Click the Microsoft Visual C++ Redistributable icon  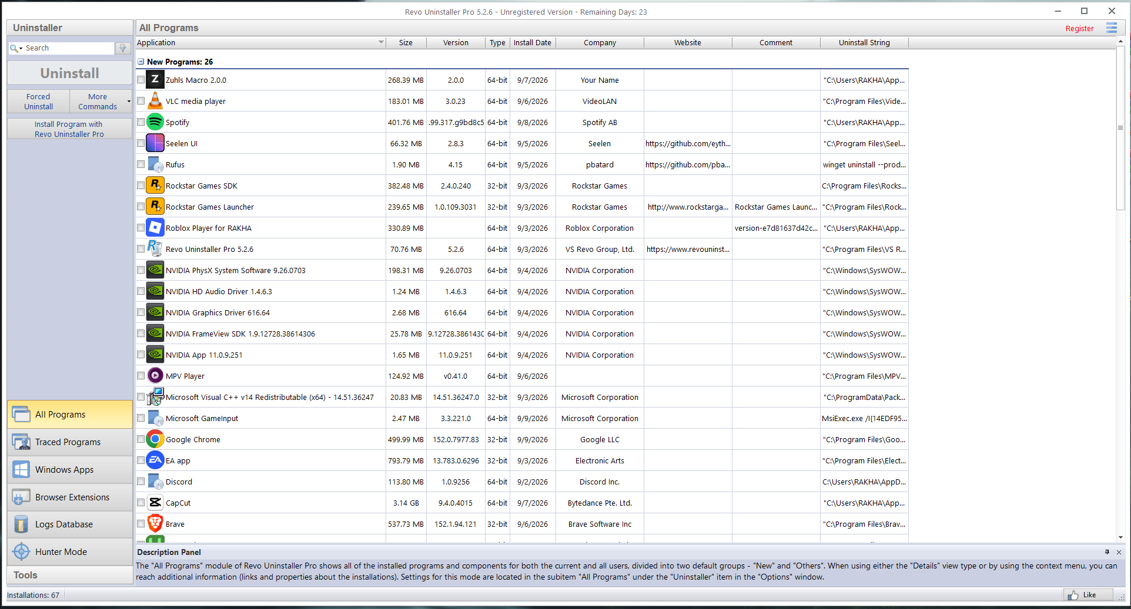point(155,397)
